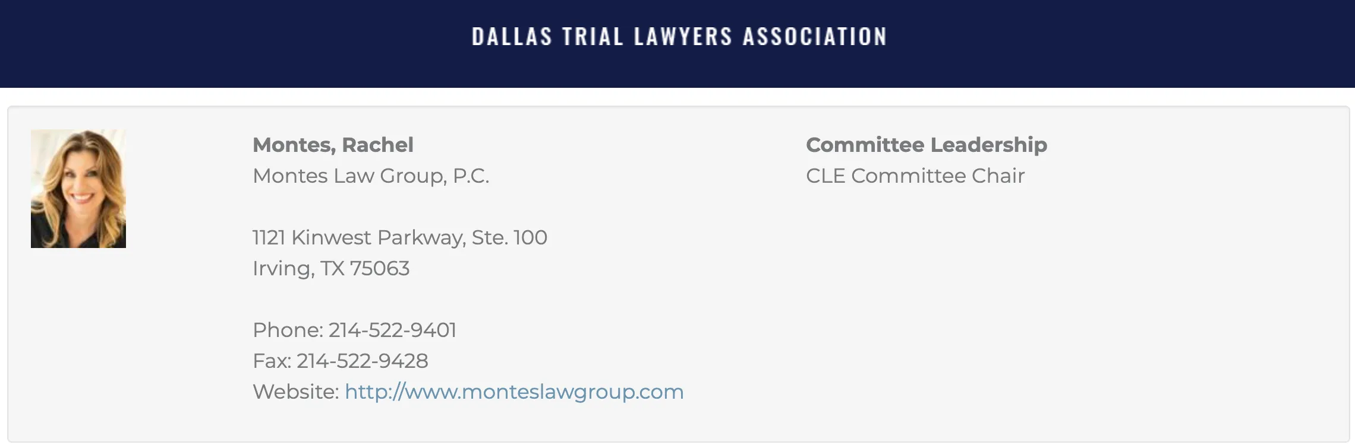
Task: Click the "Website:" label
Action: 295,392
